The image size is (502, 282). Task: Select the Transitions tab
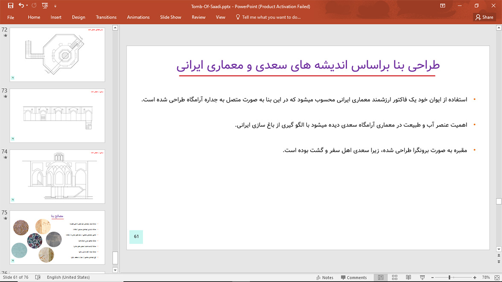(106, 17)
